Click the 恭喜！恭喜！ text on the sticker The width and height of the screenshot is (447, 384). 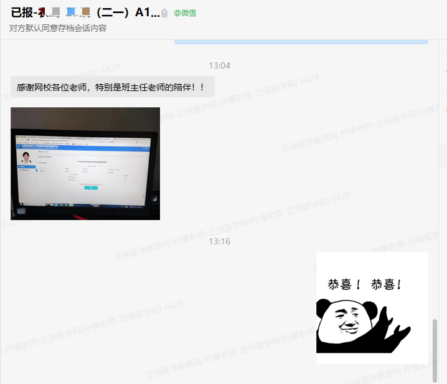click(x=365, y=285)
